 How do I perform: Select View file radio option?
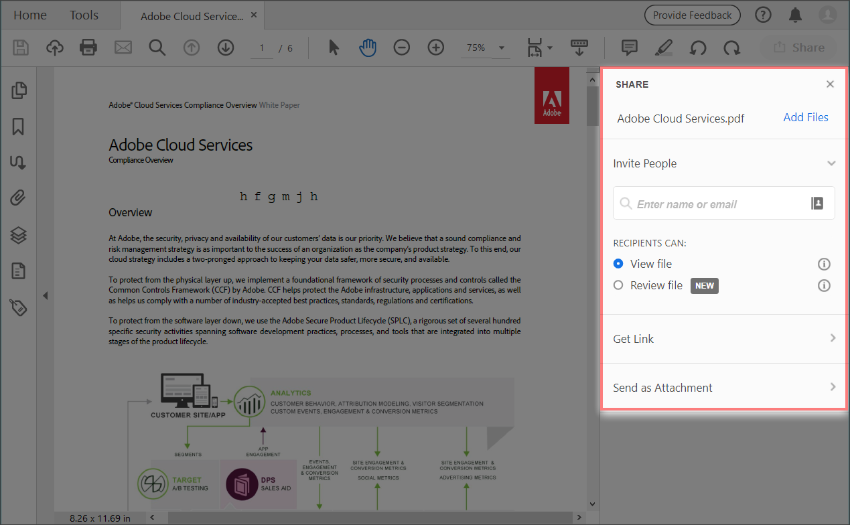click(x=618, y=264)
